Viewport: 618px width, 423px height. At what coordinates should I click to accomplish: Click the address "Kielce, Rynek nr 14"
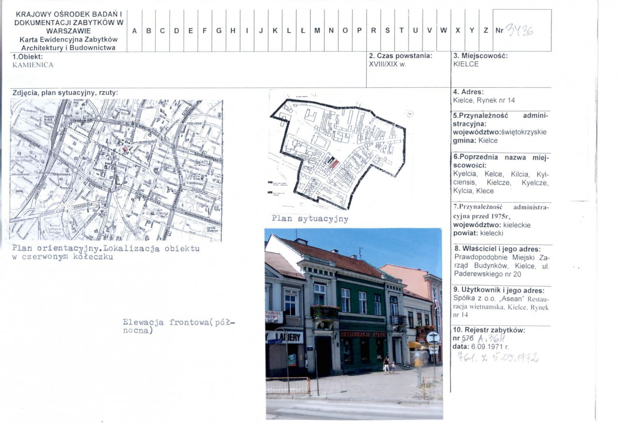pos(483,100)
